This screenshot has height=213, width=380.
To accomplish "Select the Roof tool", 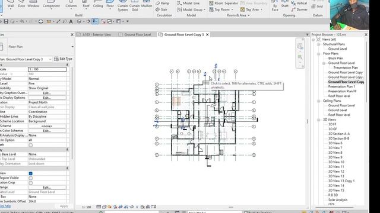I will pyautogui.click(x=85, y=4).
